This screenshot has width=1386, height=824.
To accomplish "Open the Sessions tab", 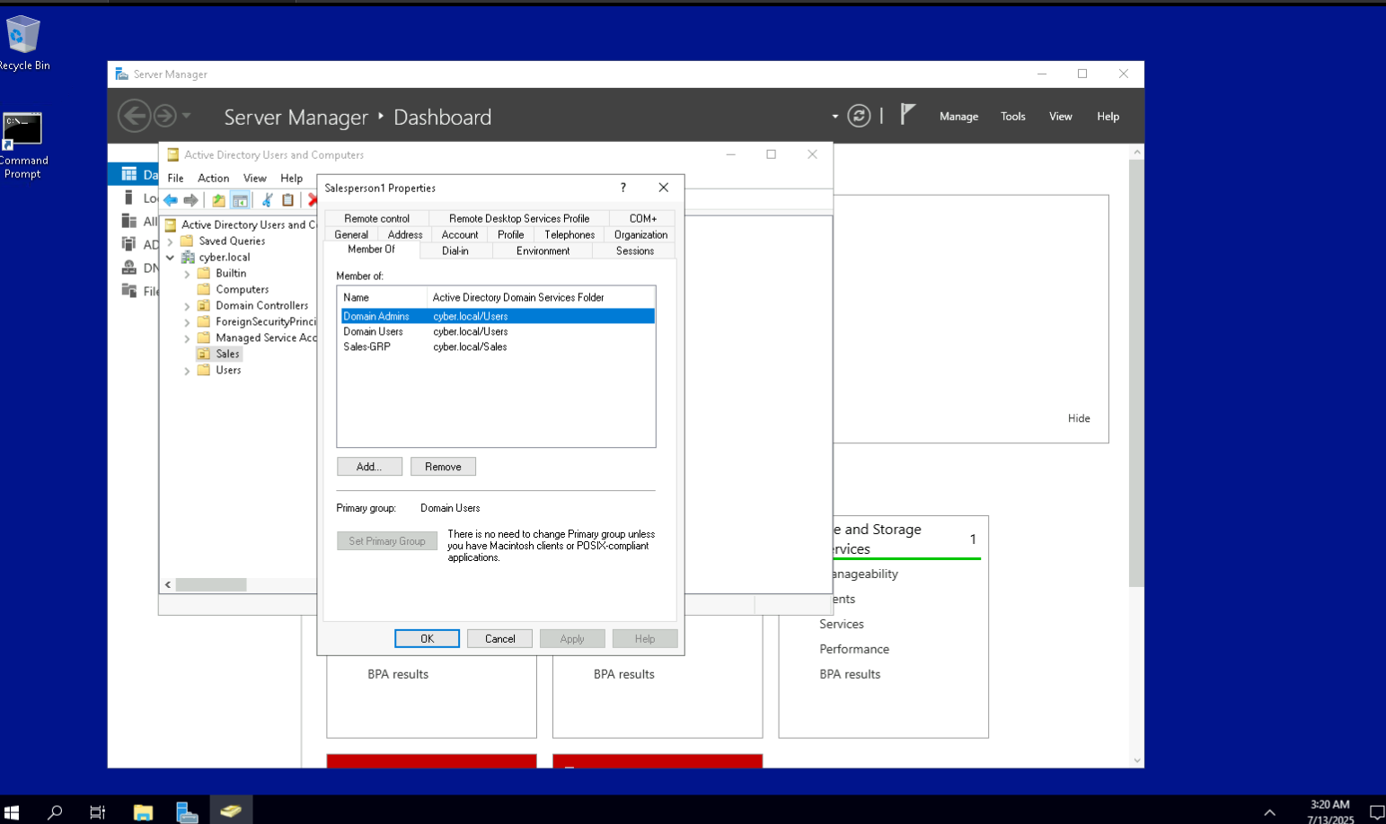I will [x=635, y=251].
